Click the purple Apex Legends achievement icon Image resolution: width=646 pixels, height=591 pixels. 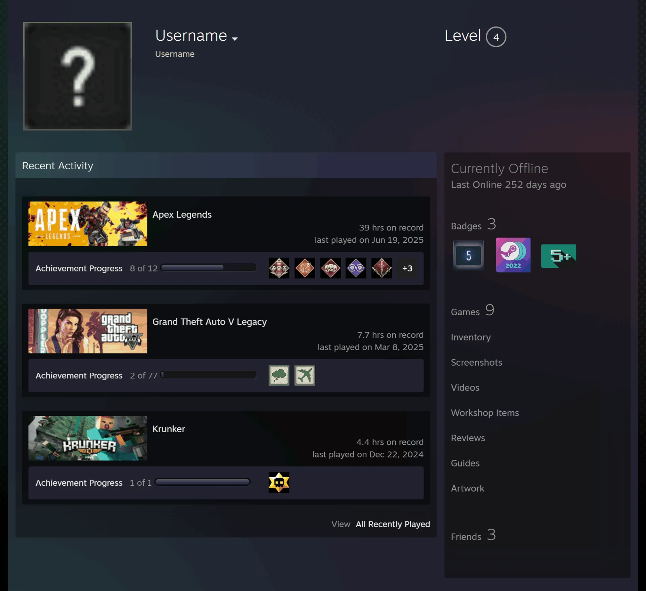pyautogui.click(x=356, y=268)
